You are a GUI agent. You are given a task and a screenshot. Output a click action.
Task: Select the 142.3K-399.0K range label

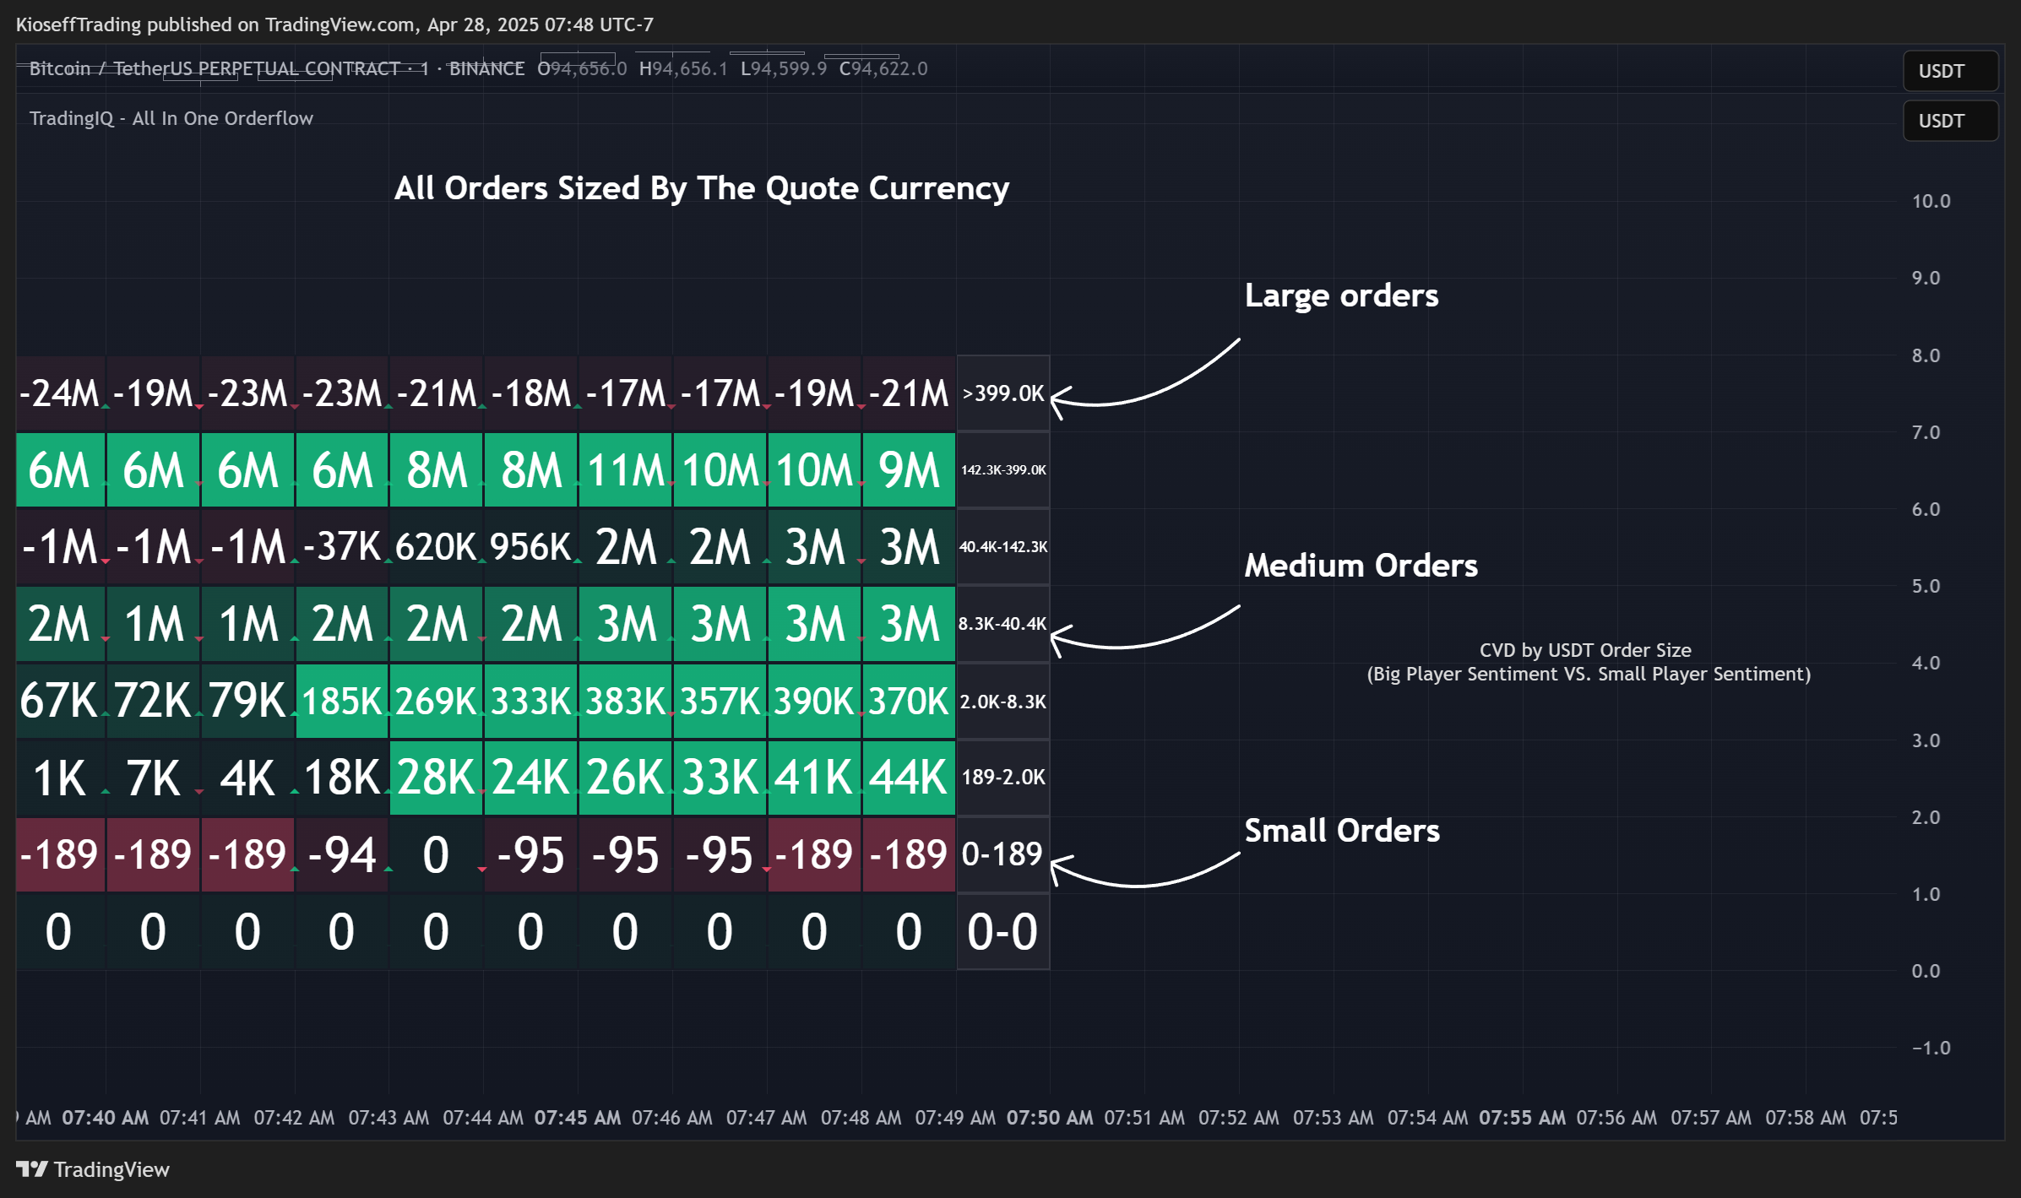pyautogui.click(x=1003, y=470)
